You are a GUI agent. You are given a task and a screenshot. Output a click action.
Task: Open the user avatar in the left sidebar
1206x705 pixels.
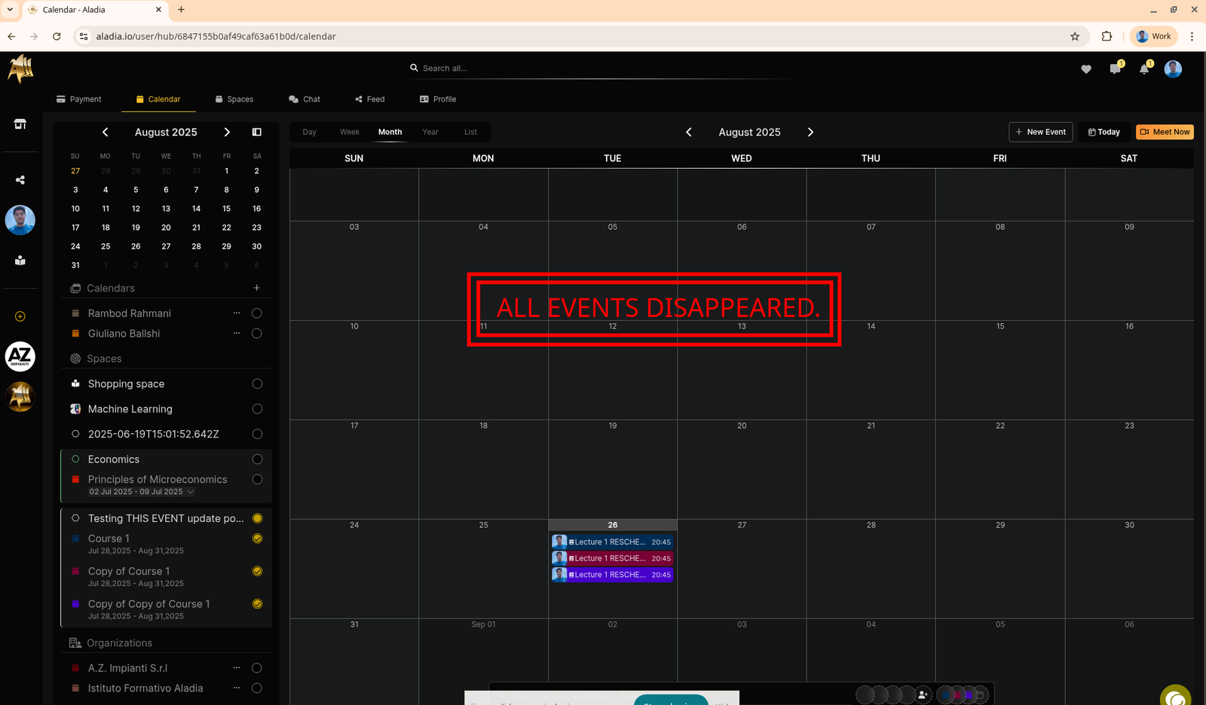(x=20, y=220)
